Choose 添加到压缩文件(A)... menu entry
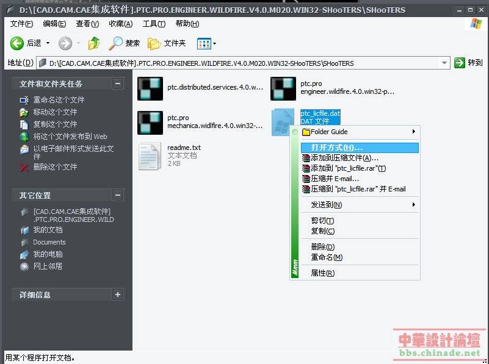The width and height of the screenshot is (489, 364). pos(360,158)
